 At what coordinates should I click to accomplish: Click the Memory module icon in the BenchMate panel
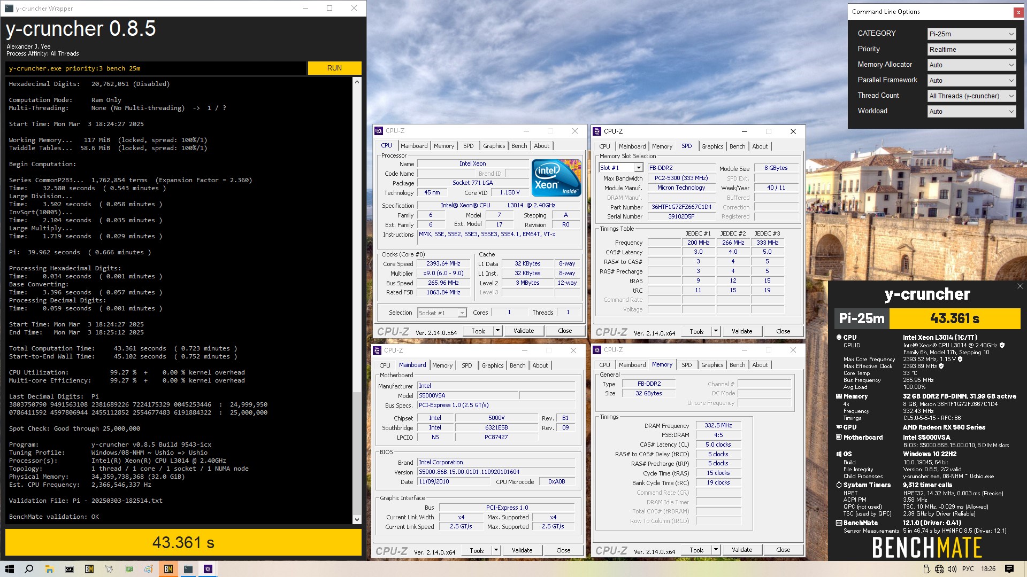(x=839, y=396)
